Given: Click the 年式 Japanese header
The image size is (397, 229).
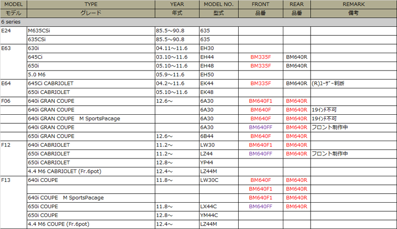Looking at the screenshot, I should 177,13.
